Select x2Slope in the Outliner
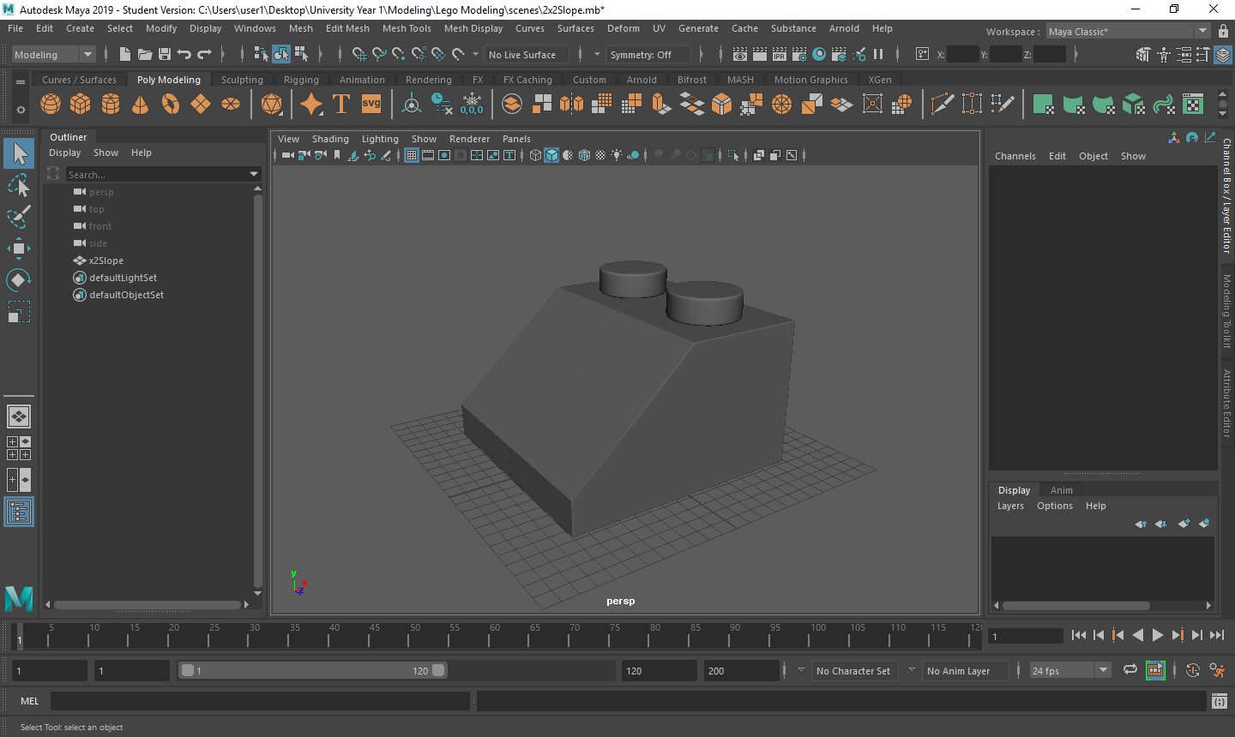 pos(105,261)
